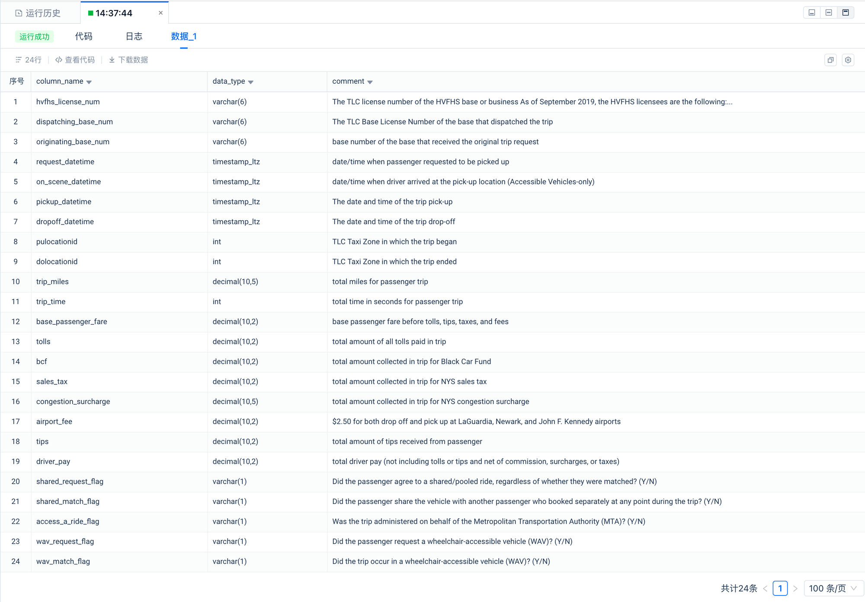Select the 数据_1 tab
The height and width of the screenshot is (602, 865).
[183, 36]
